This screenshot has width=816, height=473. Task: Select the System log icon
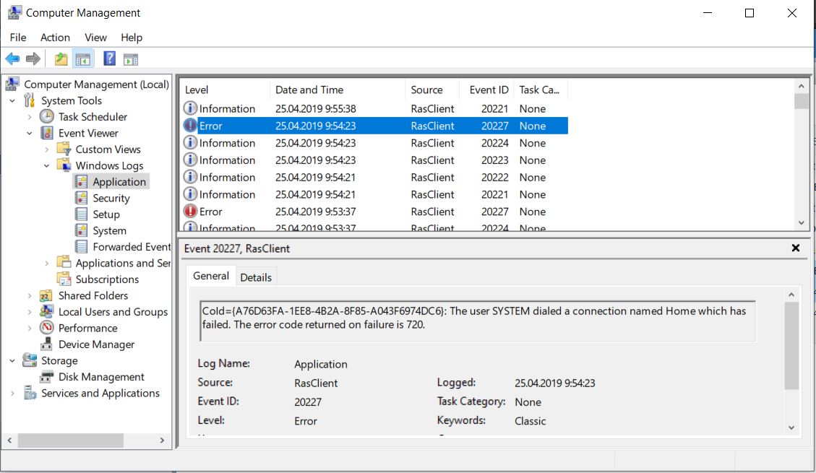[x=81, y=230]
